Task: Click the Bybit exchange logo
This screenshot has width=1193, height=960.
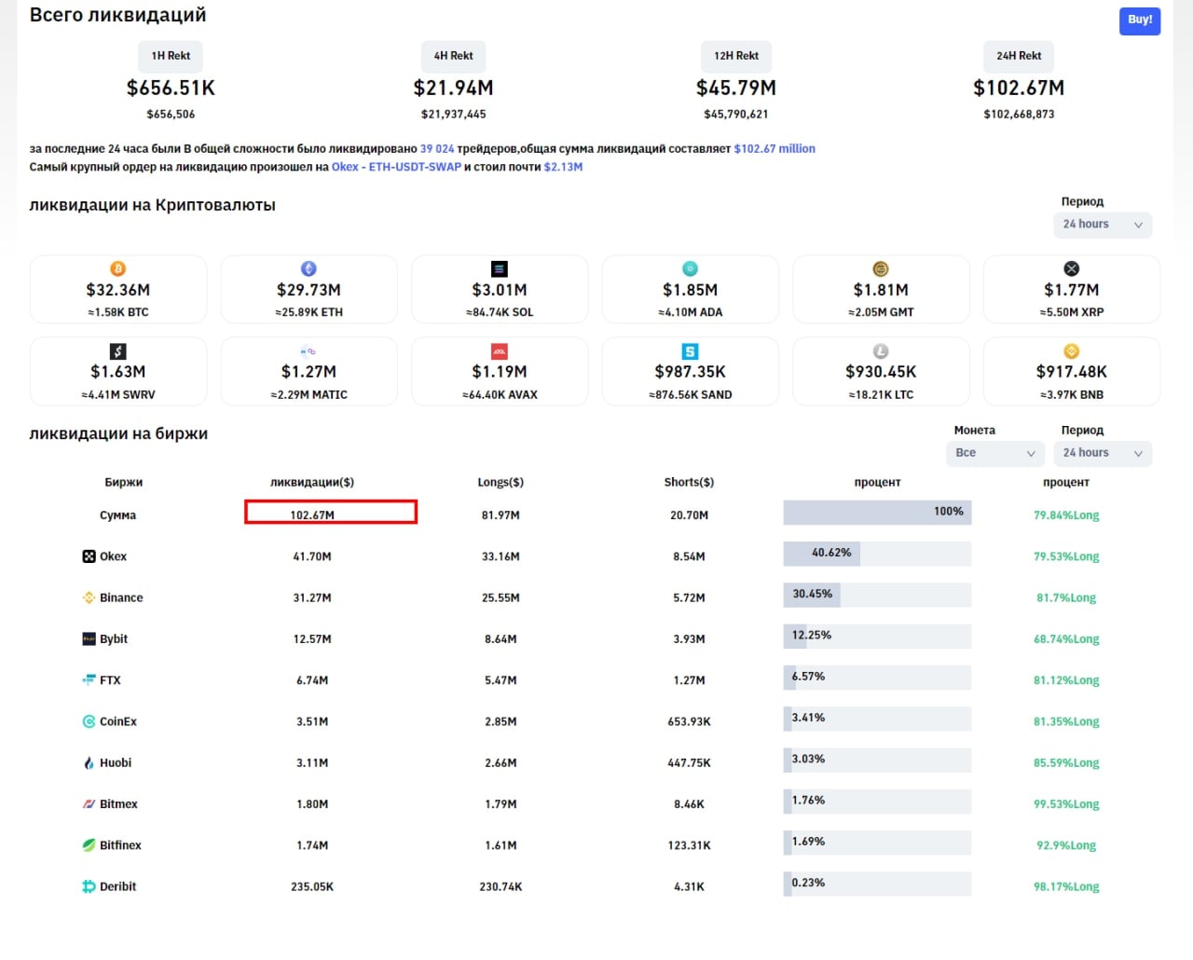Action: coord(89,638)
